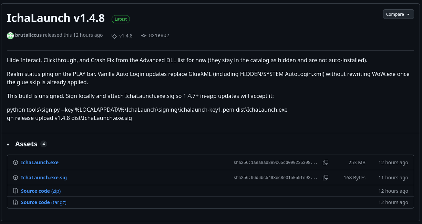This screenshot has width=422, height=224.
Task: Copy sha256 hash for IchaLaunch.exe
Action: click(x=326, y=163)
